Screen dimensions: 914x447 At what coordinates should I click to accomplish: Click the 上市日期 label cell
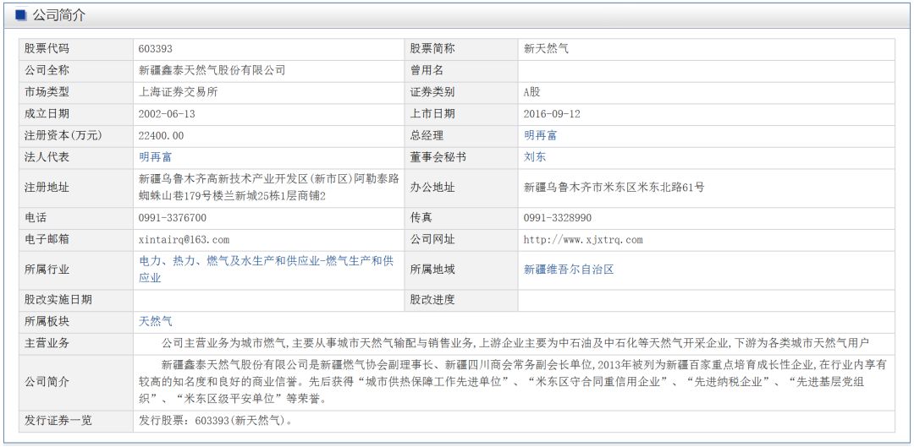[x=461, y=114]
